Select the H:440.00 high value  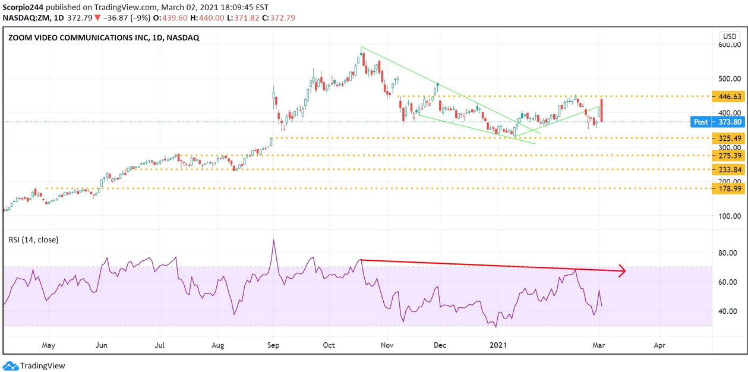coord(207,18)
